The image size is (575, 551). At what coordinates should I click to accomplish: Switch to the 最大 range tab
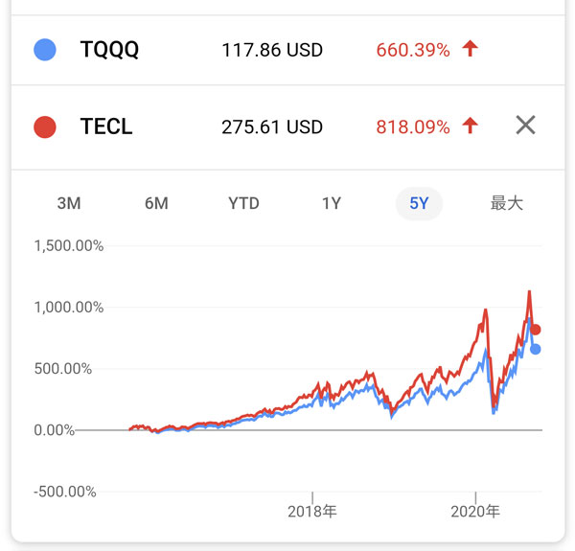[x=506, y=203]
